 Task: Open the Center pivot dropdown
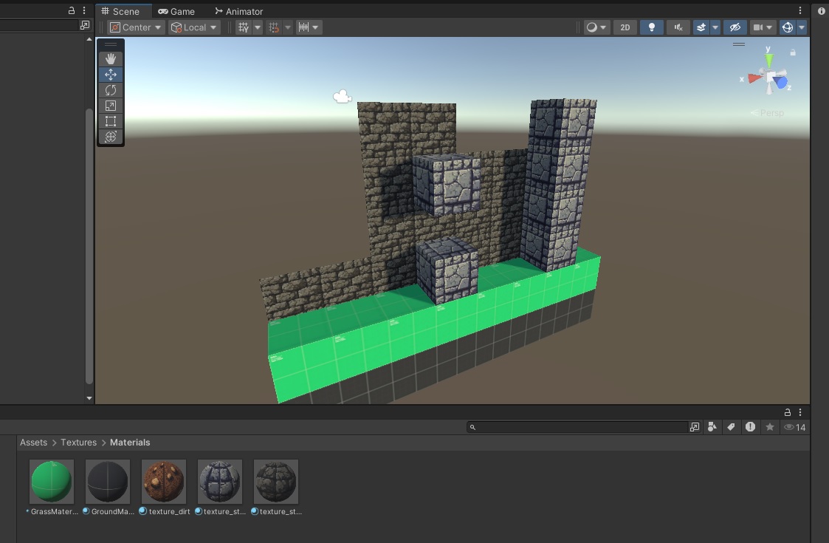pos(136,27)
